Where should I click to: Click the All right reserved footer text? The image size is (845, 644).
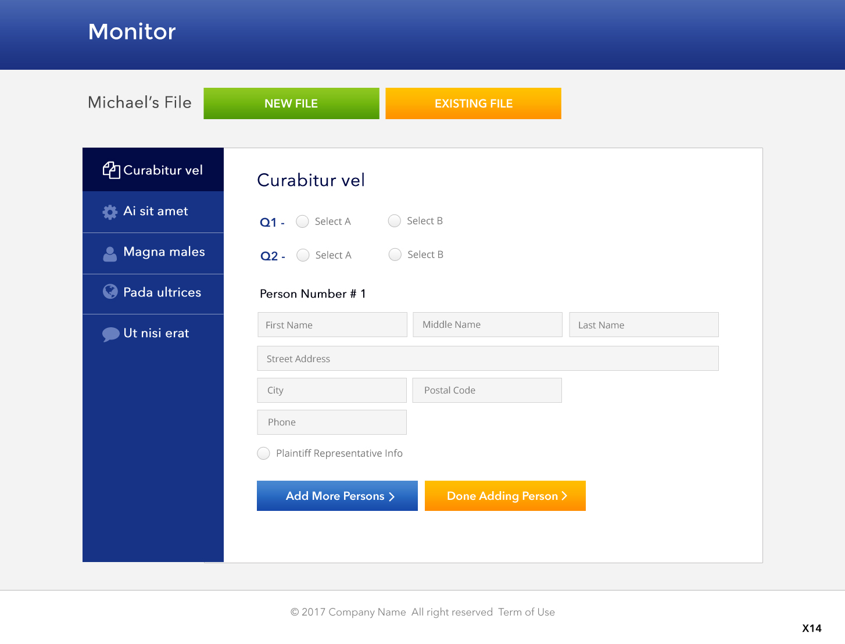click(x=452, y=612)
